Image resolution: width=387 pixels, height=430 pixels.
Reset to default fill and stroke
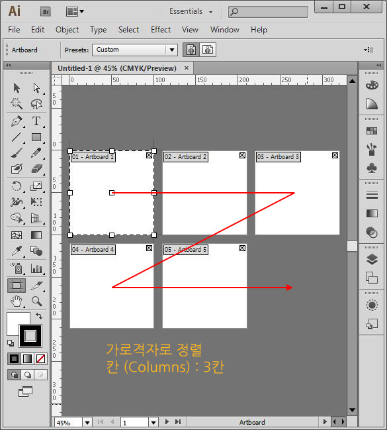(11, 343)
